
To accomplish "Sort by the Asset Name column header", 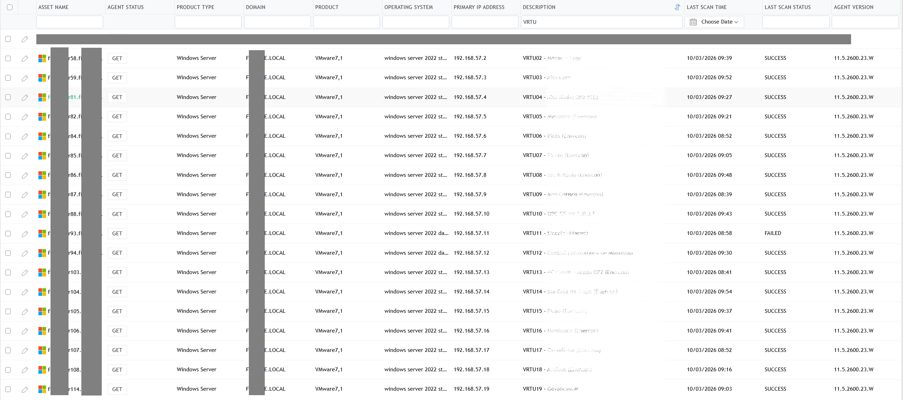I will click(53, 7).
